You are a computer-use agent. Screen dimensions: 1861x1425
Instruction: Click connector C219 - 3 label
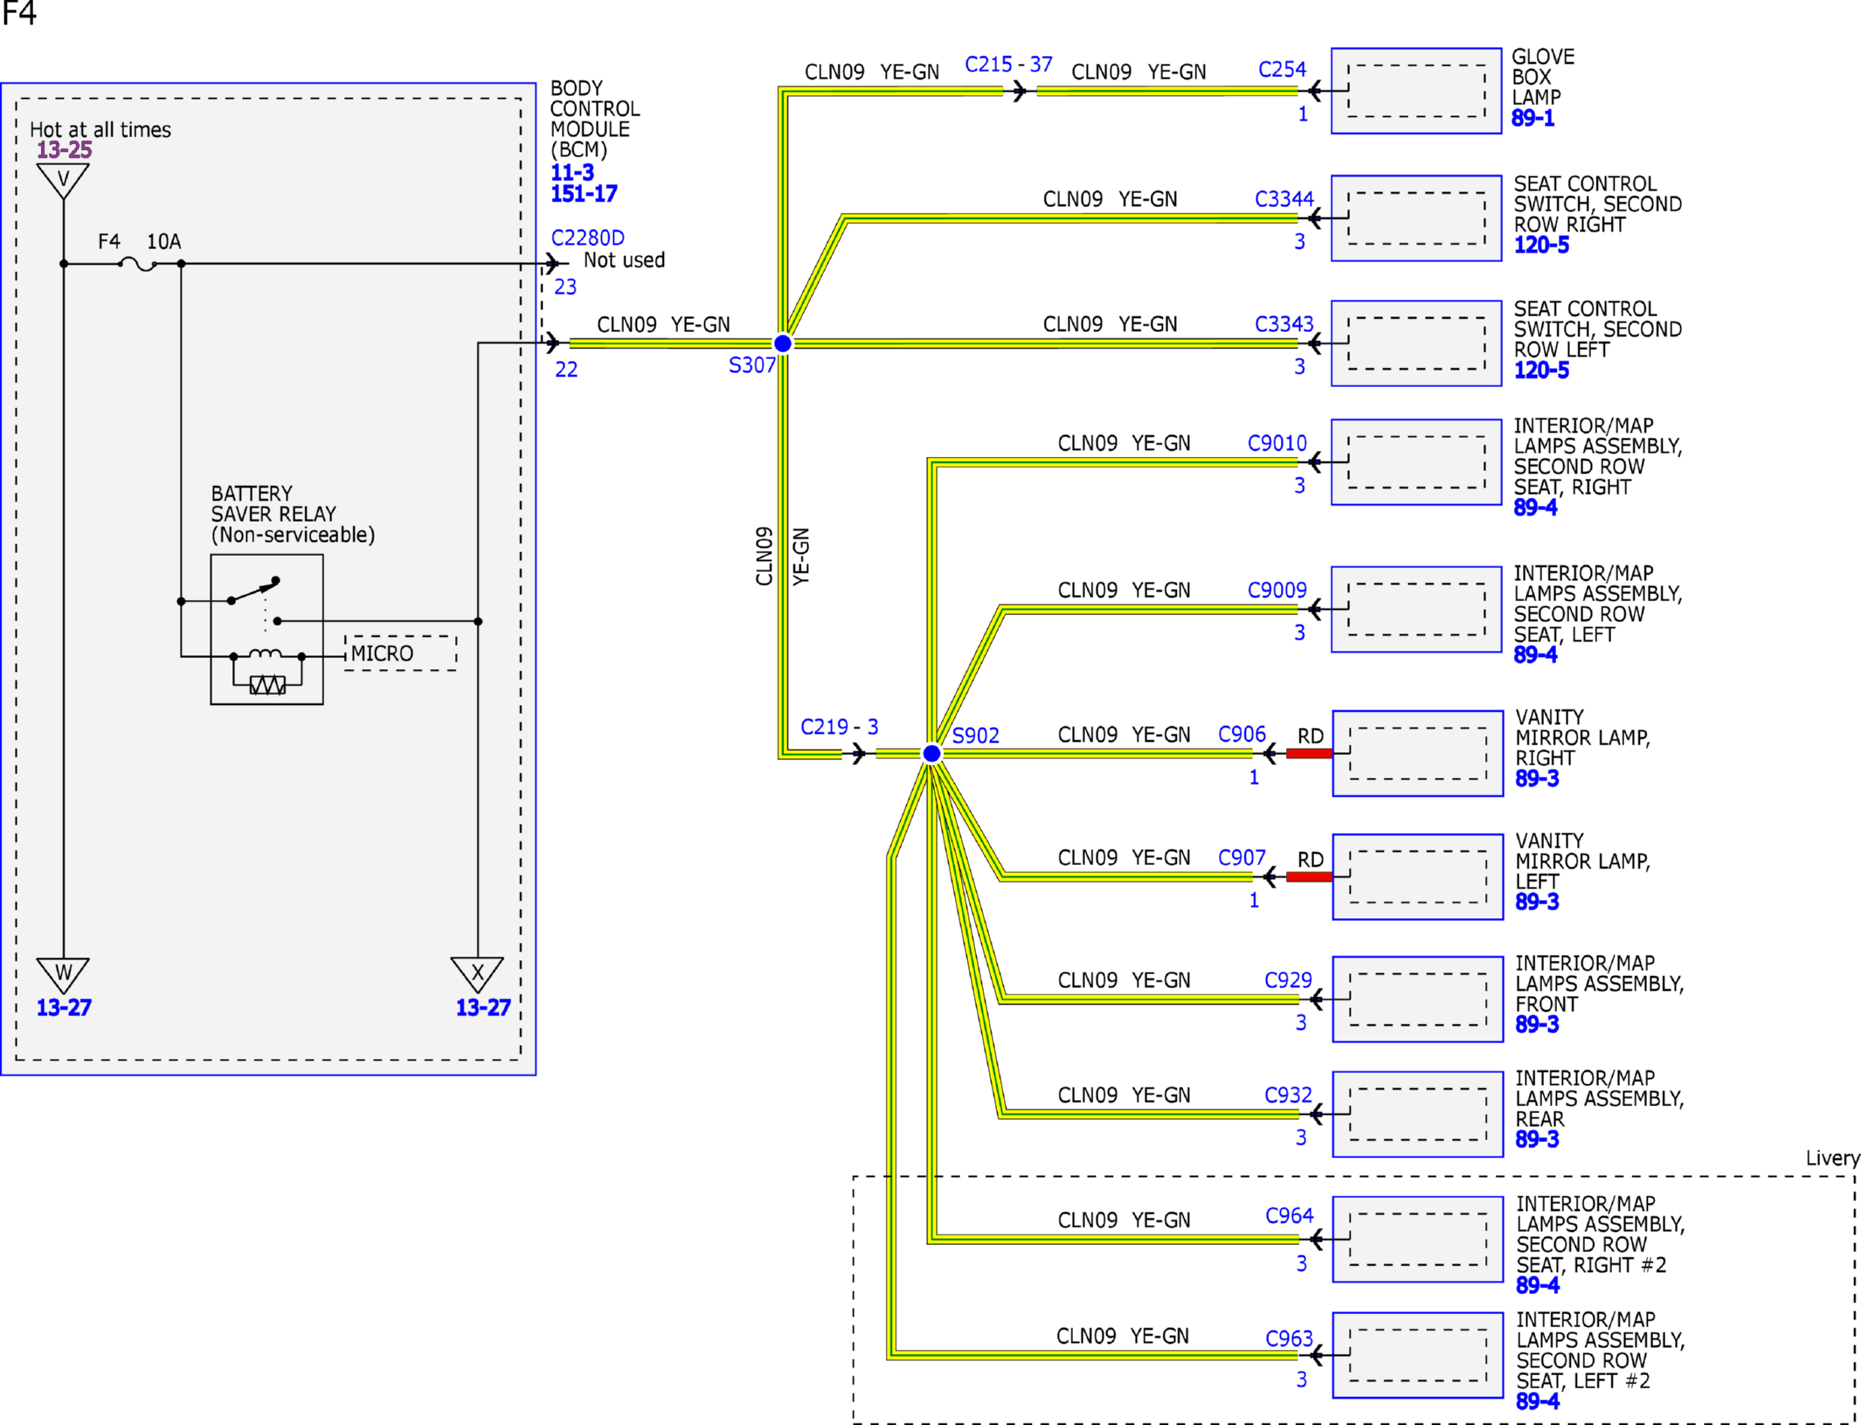point(839,727)
